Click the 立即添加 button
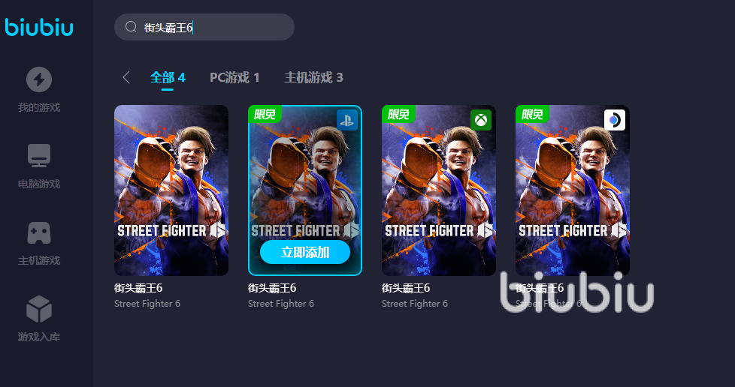The image size is (735, 387). [305, 252]
